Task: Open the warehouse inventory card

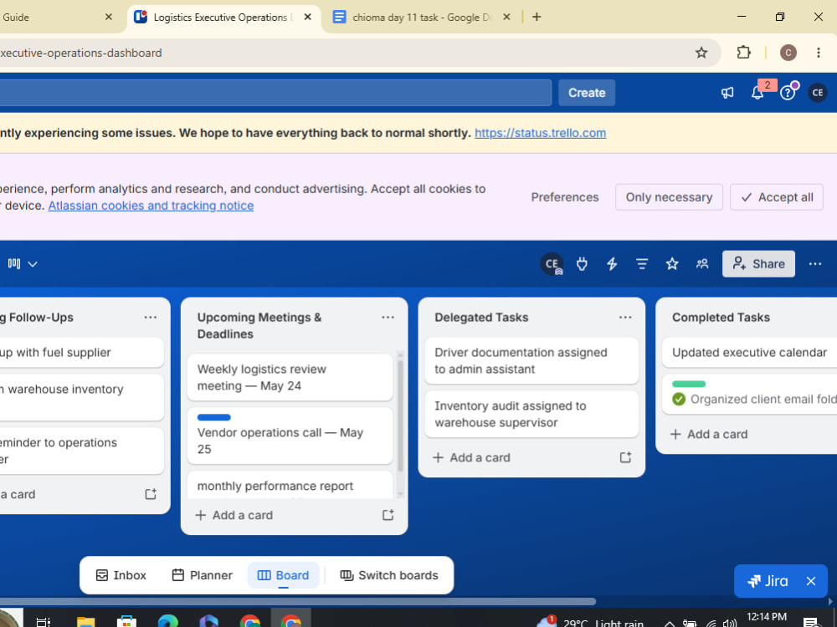Action: tap(81, 397)
